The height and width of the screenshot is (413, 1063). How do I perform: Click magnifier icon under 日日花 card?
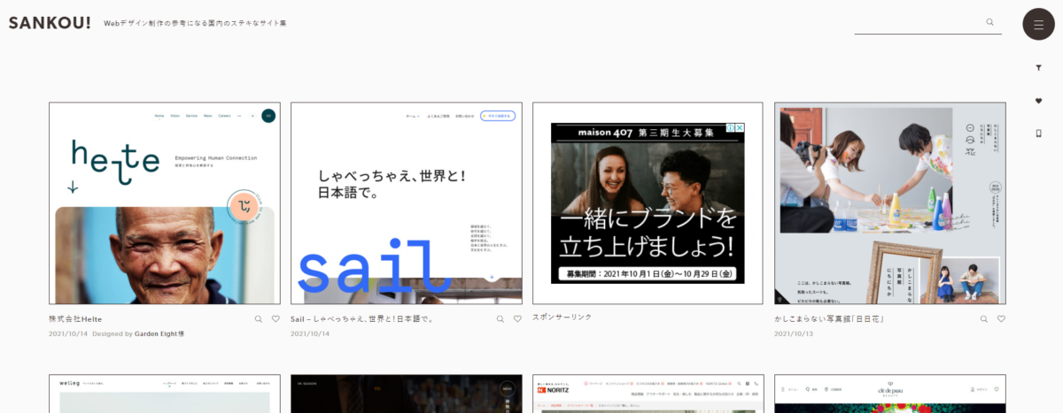click(x=984, y=318)
